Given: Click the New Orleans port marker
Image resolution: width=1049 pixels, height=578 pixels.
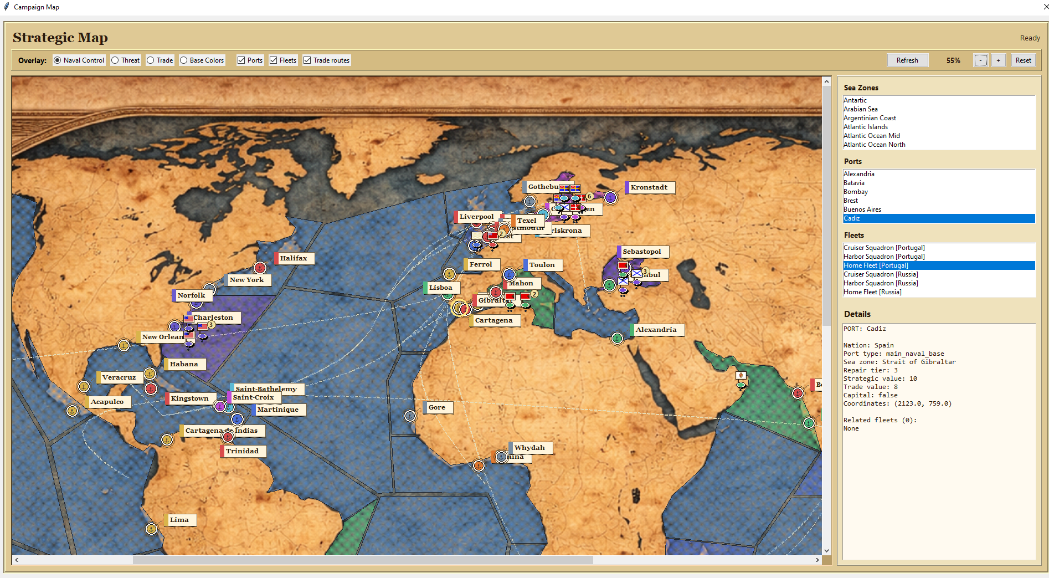Looking at the screenshot, I should click(x=124, y=345).
